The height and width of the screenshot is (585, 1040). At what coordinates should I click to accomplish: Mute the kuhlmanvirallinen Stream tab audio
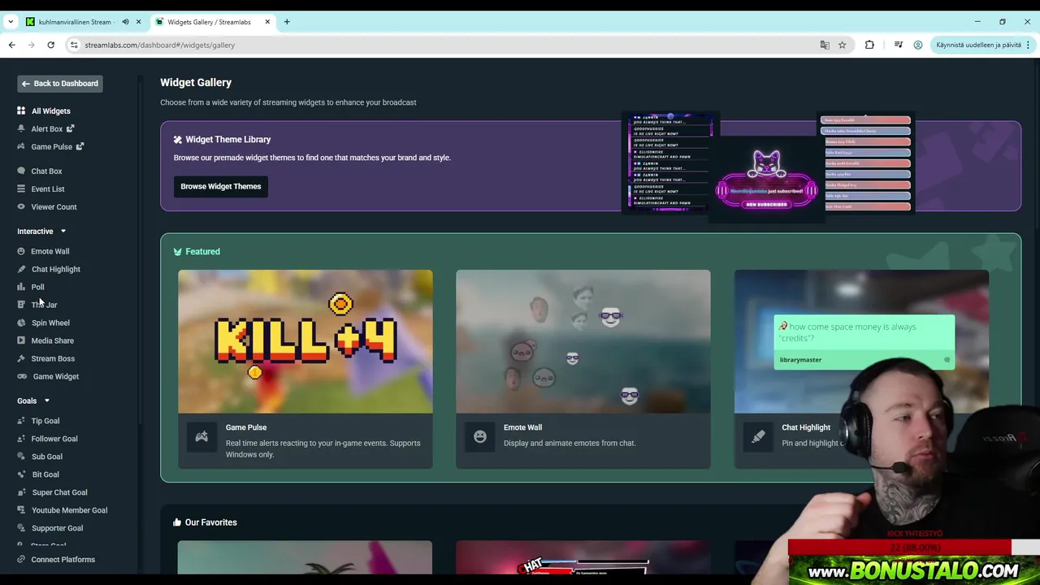pos(125,22)
